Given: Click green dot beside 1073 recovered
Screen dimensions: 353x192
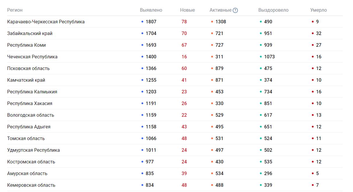Looking at the screenshot, I should [x=261, y=57].
